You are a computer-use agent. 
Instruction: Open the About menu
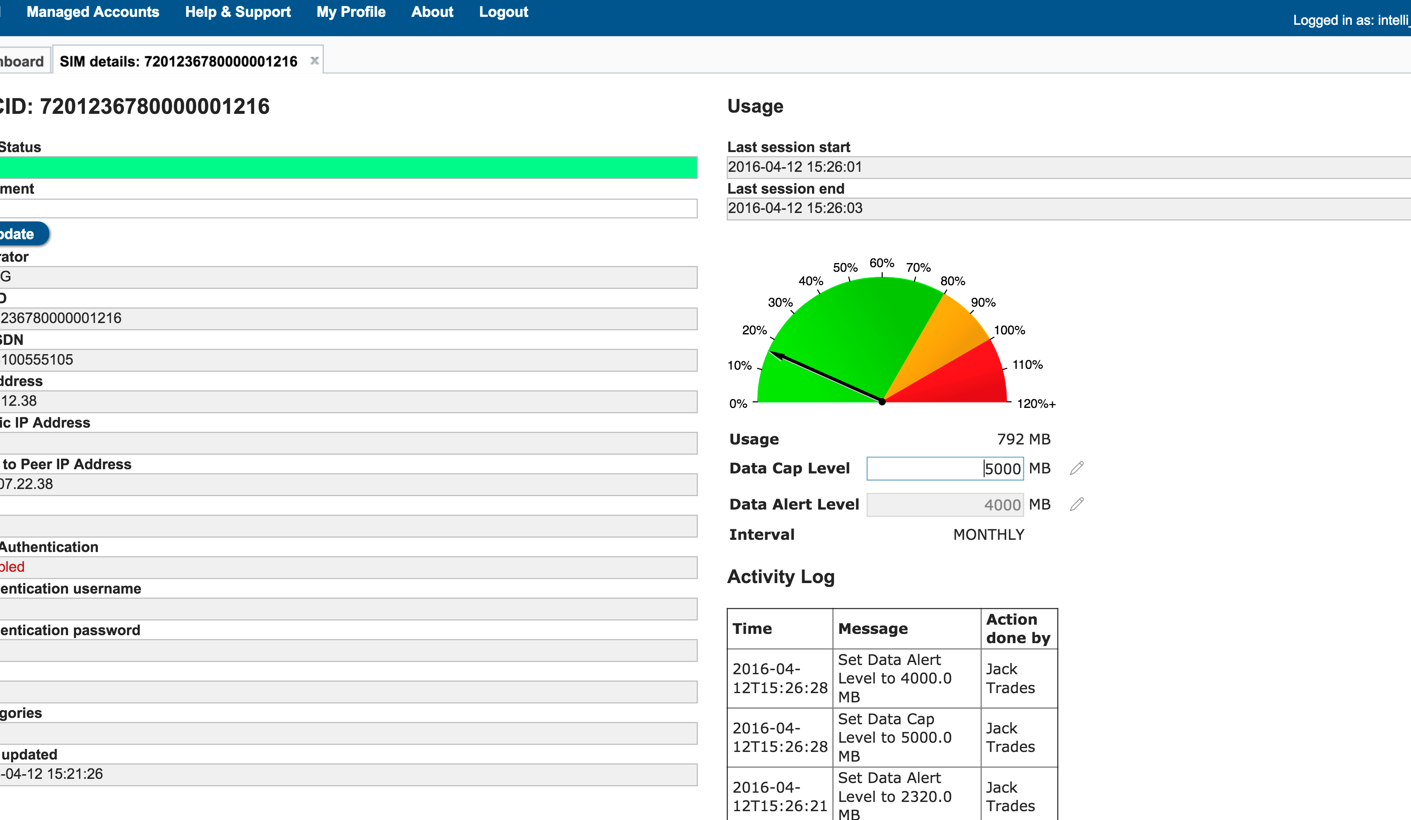(x=432, y=12)
